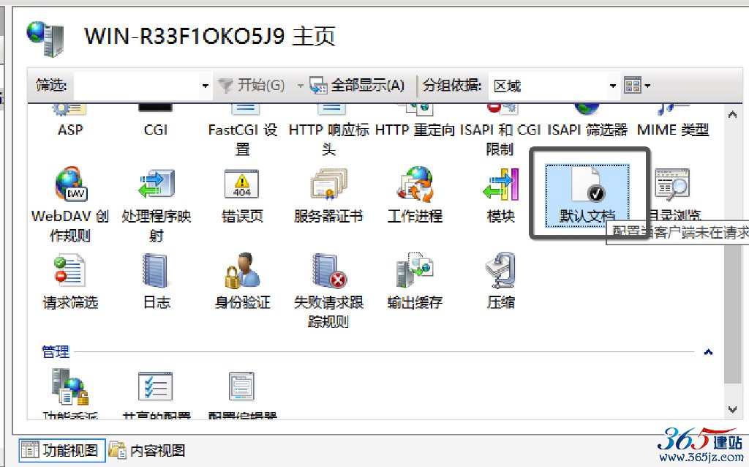The width and height of the screenshot is (749, 467).
Task: Select the 默认文档 icon
Action: click(587, 195)
